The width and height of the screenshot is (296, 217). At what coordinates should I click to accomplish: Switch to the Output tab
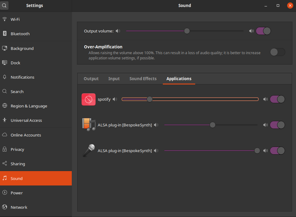91,78
